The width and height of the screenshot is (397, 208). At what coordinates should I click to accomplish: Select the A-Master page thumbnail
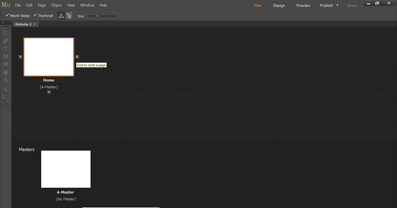point(66,169)
